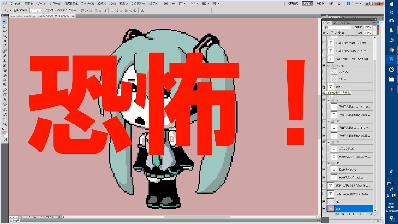This screenshot has height=224, width=398.
Task: Select the 初期設定 workspace button
Action: point(293,3)
